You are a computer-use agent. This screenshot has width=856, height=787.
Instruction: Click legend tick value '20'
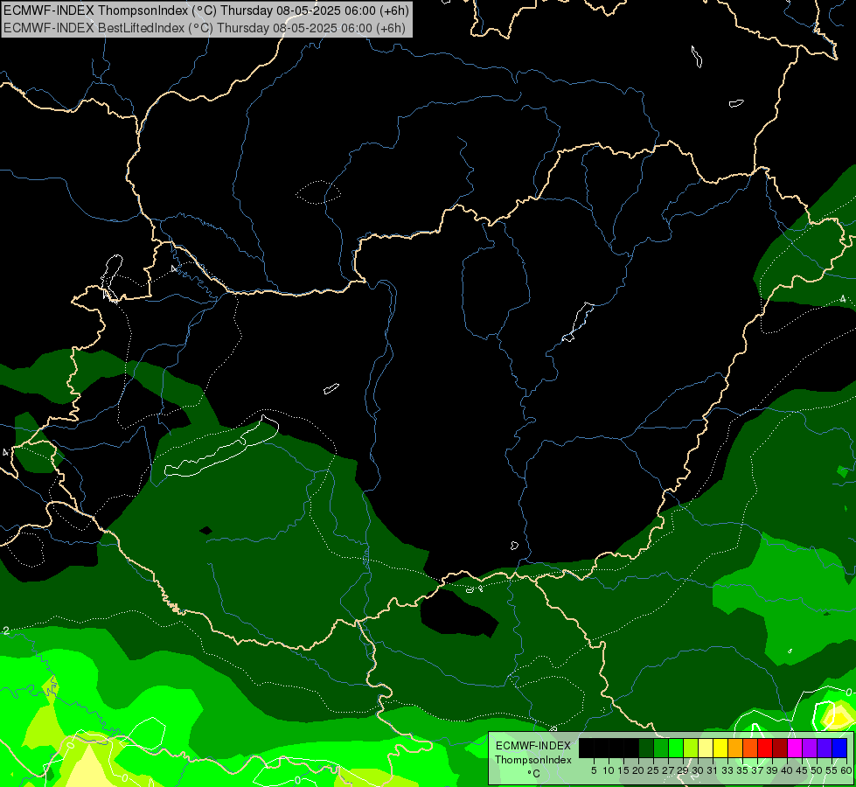pos(638,770)
